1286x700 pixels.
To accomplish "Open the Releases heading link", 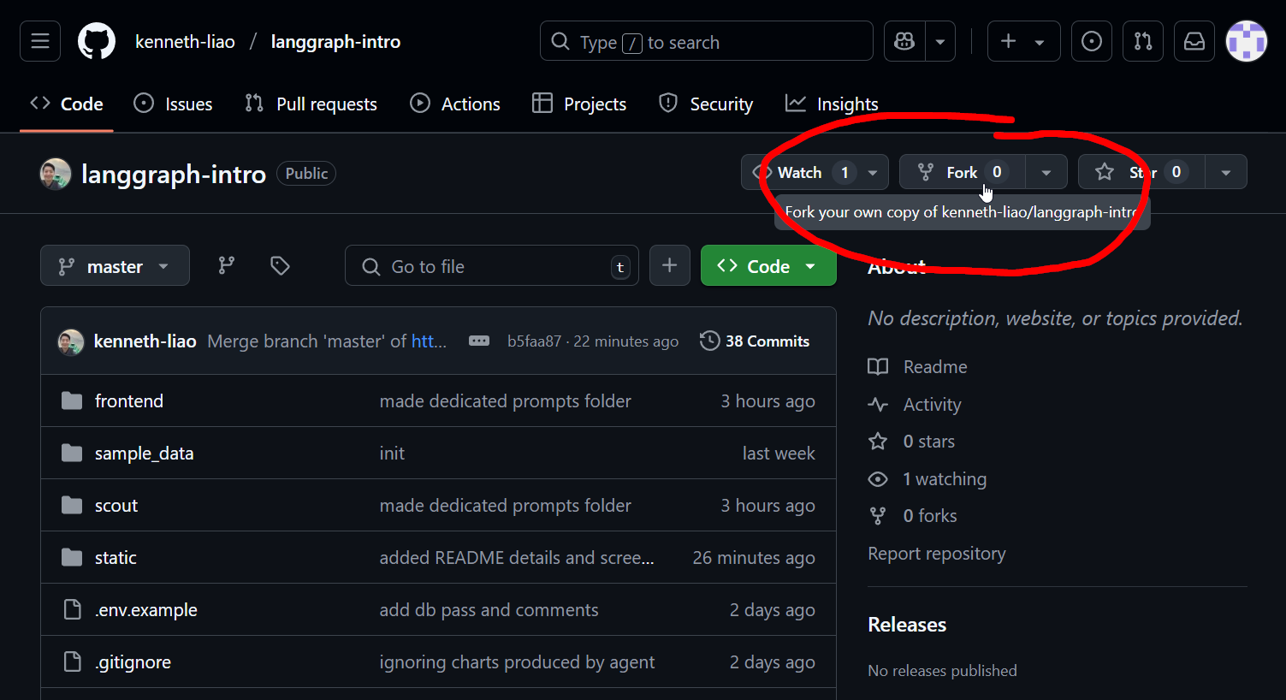I will [907, 625].
